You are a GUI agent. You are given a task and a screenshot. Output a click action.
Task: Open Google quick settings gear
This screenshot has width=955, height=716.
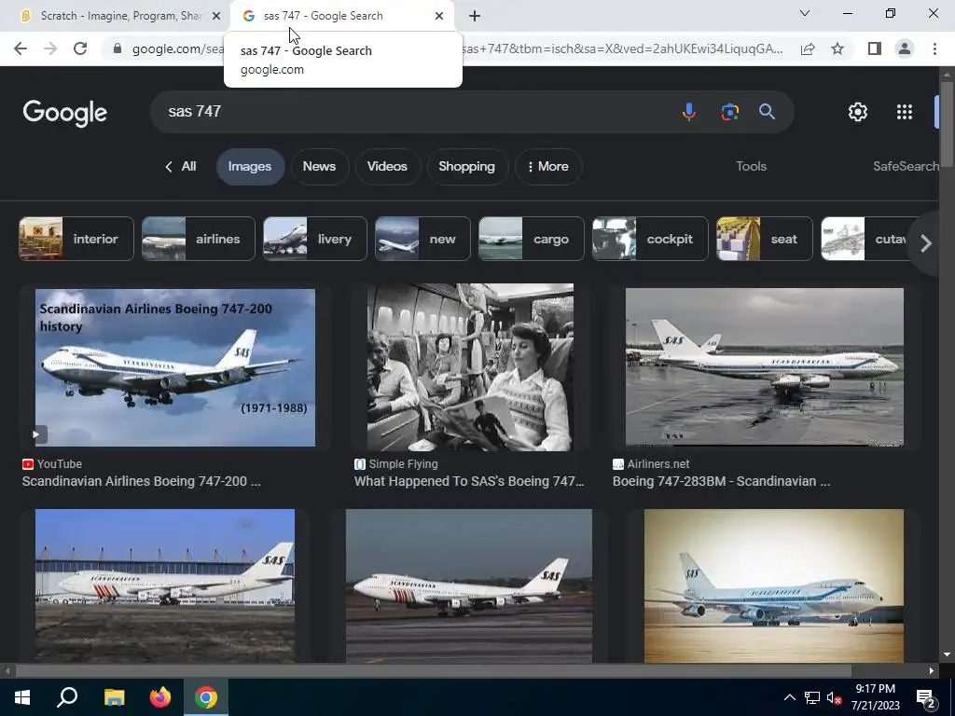point(858,112)
